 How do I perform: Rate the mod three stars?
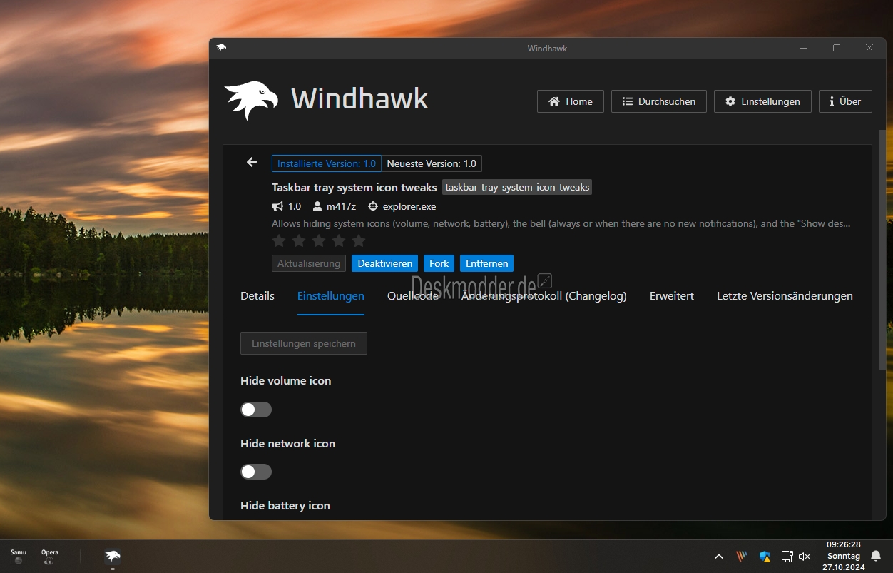(x=319, y=241)
